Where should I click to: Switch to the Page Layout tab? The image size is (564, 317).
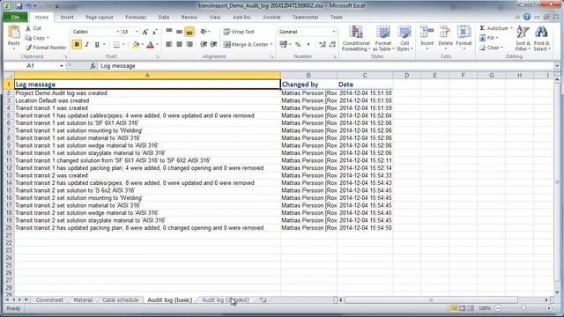pyautogui.click(x=100, y=18)
